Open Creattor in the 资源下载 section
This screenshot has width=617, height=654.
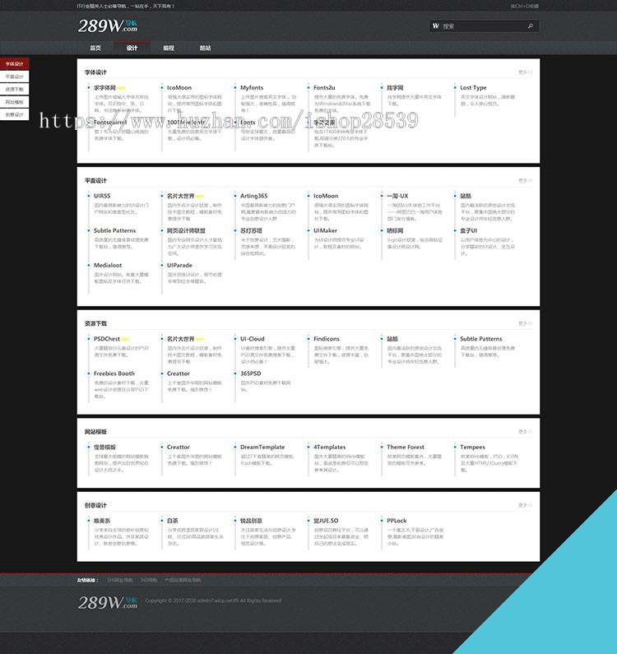(179, 373)
